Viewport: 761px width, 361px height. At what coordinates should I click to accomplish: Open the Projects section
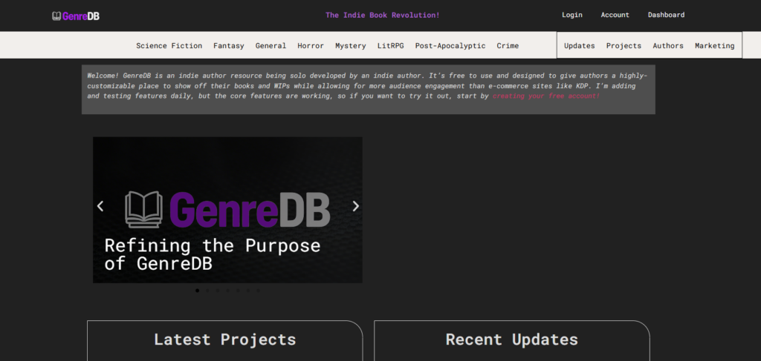click(624, 46)
